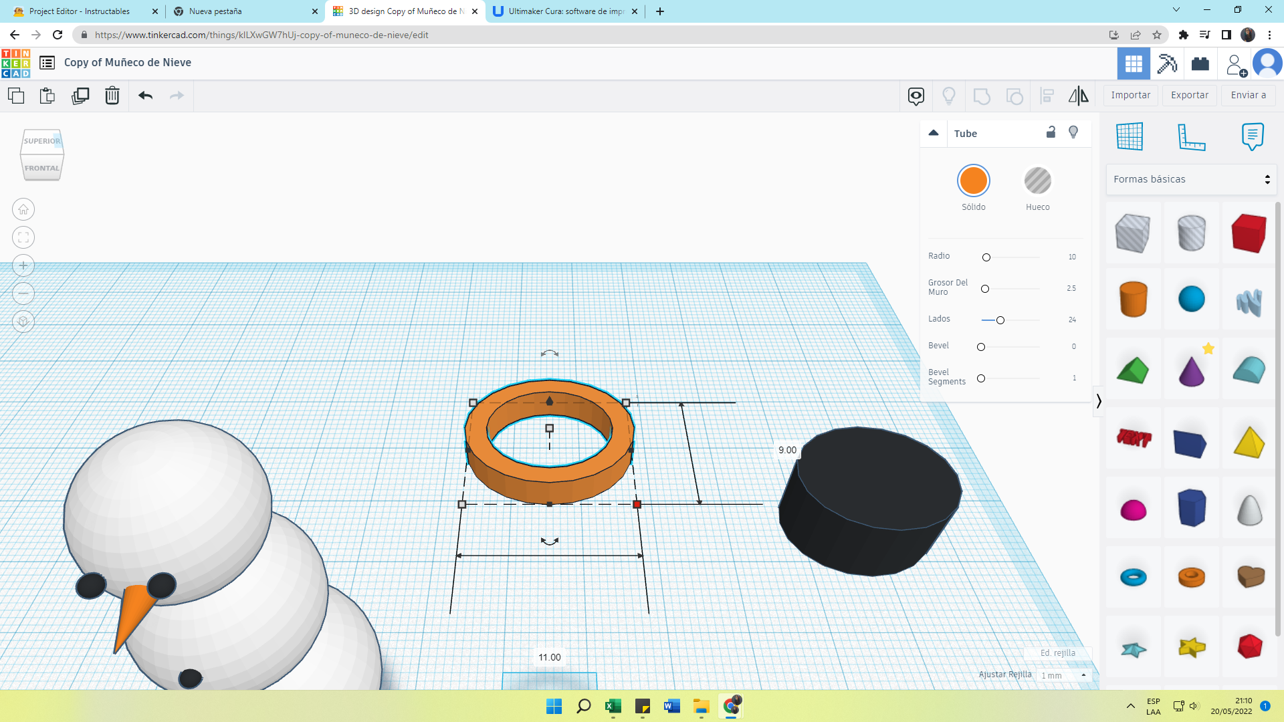This screenshot has height=722, width=1284.
Task: Invite people to collaborate icon
Action: (1237, 65)
